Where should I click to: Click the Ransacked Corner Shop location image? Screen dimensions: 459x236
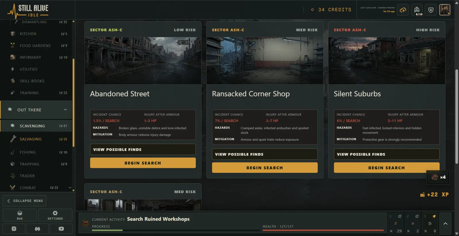click(265, 61)
